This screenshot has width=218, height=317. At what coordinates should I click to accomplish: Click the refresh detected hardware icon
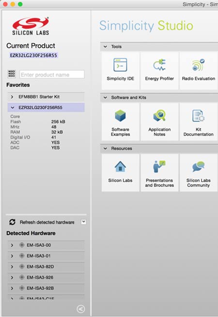click(x=12, y=222)
